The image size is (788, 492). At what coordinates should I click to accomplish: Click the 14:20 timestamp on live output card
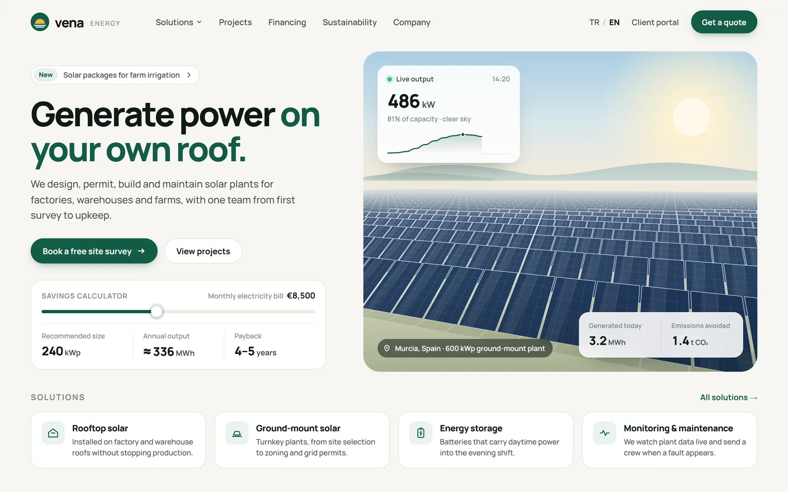(x=501, y=79)
